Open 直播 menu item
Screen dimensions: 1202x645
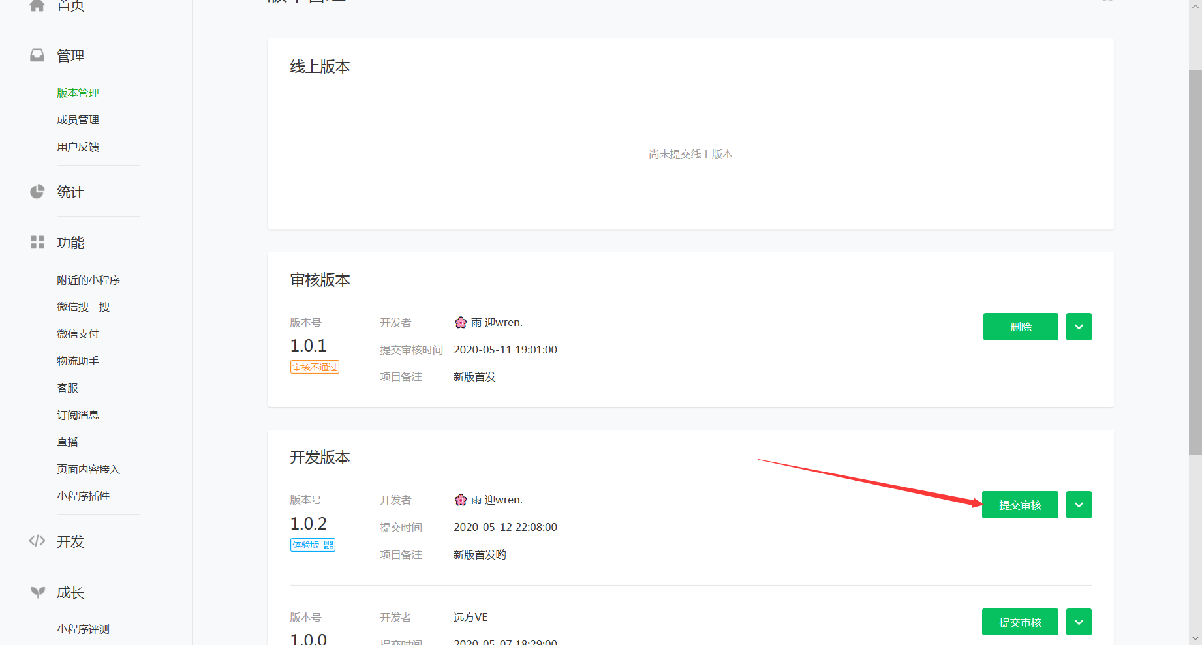(x=67, y=442)
